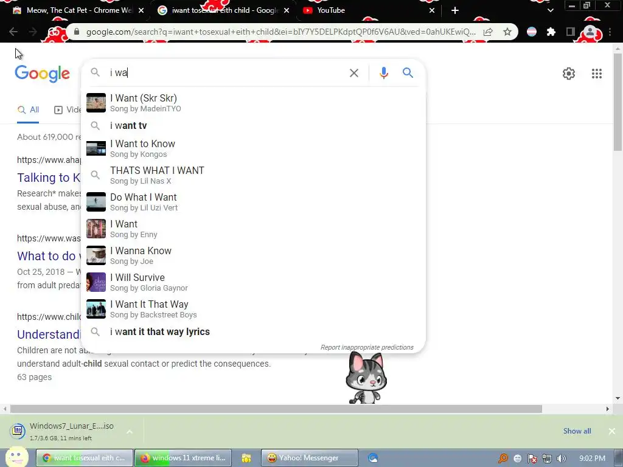This screenshot has width=623, height=467.
Task: Choose suggestion I Wanna Know
Action: click(253, 255)
